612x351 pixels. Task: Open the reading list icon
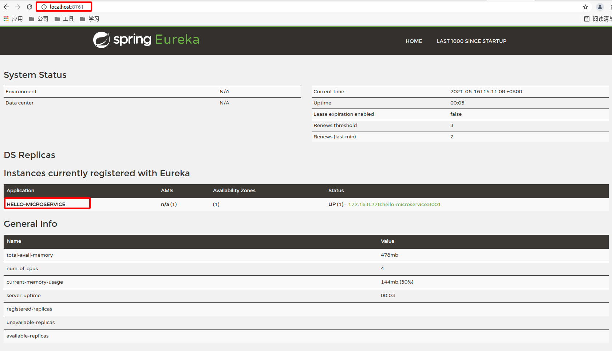click(x=587, y=19)
